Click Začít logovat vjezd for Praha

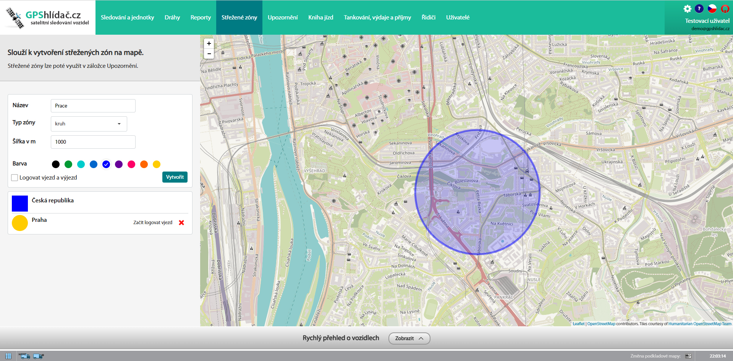153,223
